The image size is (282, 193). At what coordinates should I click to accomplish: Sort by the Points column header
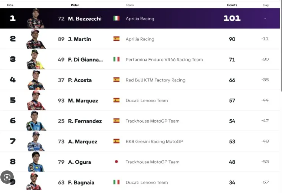pos(232,5)
